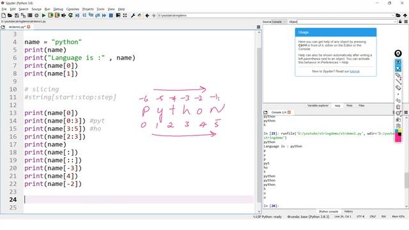This screenshot has width=409, height=230.
Task: Click the conda base environment status
Action: coord(308,217)
